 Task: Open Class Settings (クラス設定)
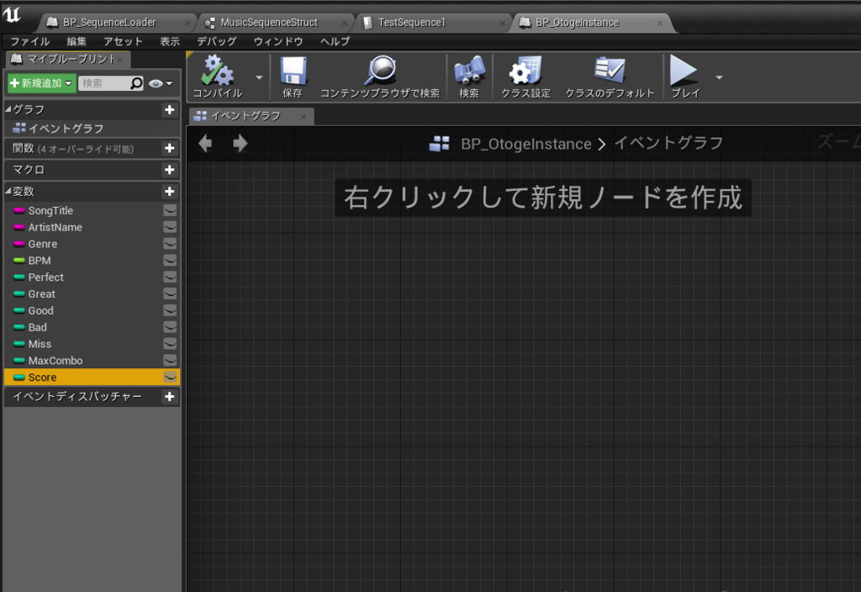pos(526,77)
